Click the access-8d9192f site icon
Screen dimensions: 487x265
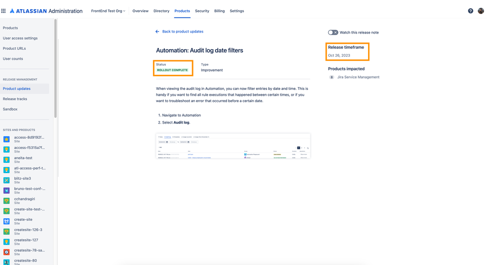(x=6, y=139)
